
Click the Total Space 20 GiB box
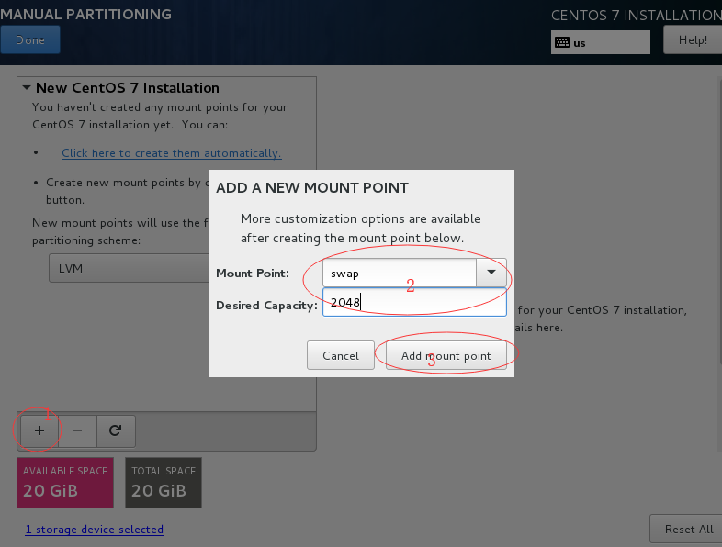pos(164,483)
